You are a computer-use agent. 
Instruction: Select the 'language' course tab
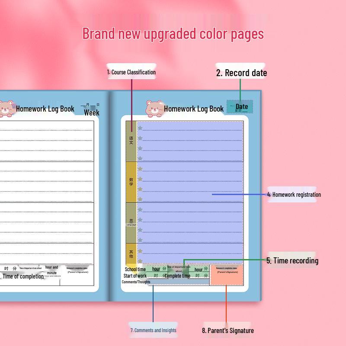point(131,223)
